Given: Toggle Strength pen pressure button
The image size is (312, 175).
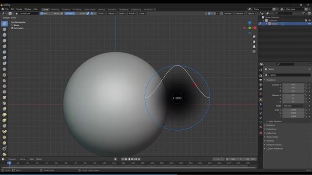Looking at the screenshot, I should click(x=88, y=14).
